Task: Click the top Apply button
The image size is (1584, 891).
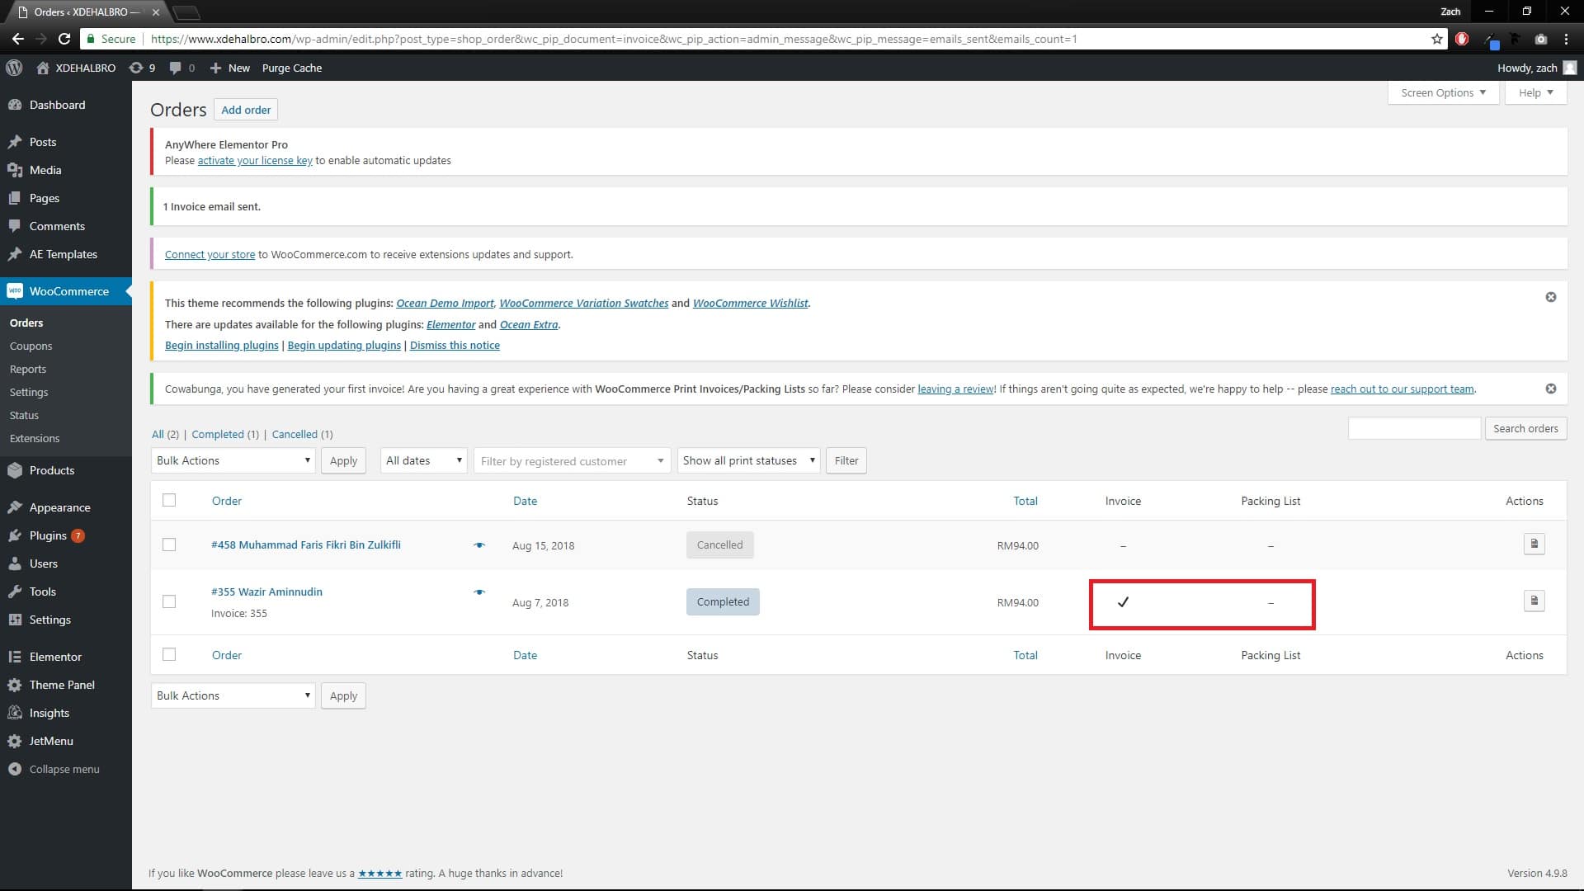Action: point(343,460)
